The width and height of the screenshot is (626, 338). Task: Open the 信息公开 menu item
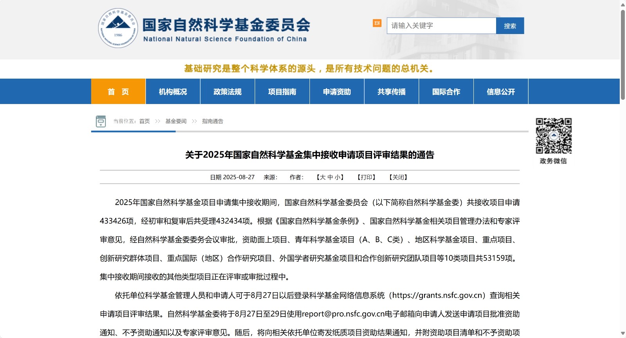501,92
